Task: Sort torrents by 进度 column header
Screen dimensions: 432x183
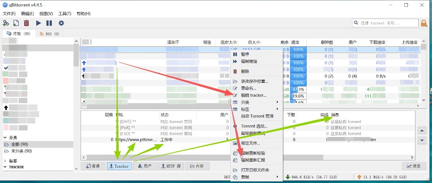Action: click(x=298, y=42)
